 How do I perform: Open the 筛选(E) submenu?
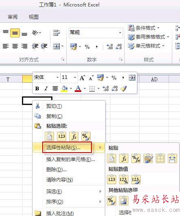click(69, 192)
